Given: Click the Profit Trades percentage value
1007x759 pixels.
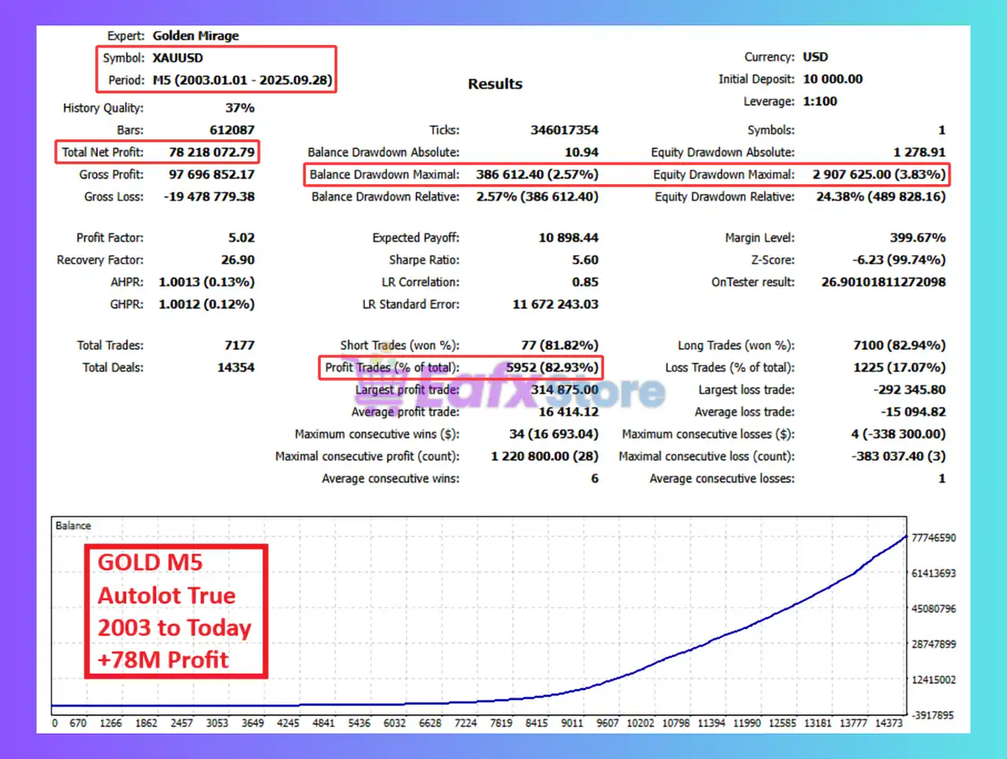Looking at the screenshot, I should pos(551,367).
